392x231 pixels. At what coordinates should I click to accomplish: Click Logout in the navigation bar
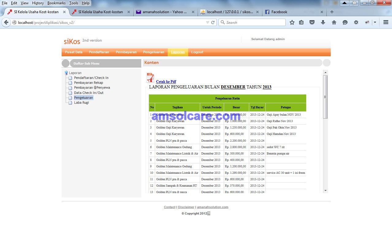tap(197, 52)
